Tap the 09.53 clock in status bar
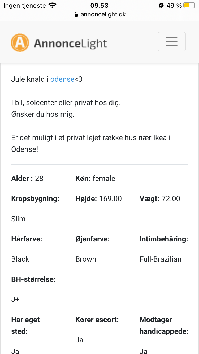 pyautogui.click(x=99, y=5)
